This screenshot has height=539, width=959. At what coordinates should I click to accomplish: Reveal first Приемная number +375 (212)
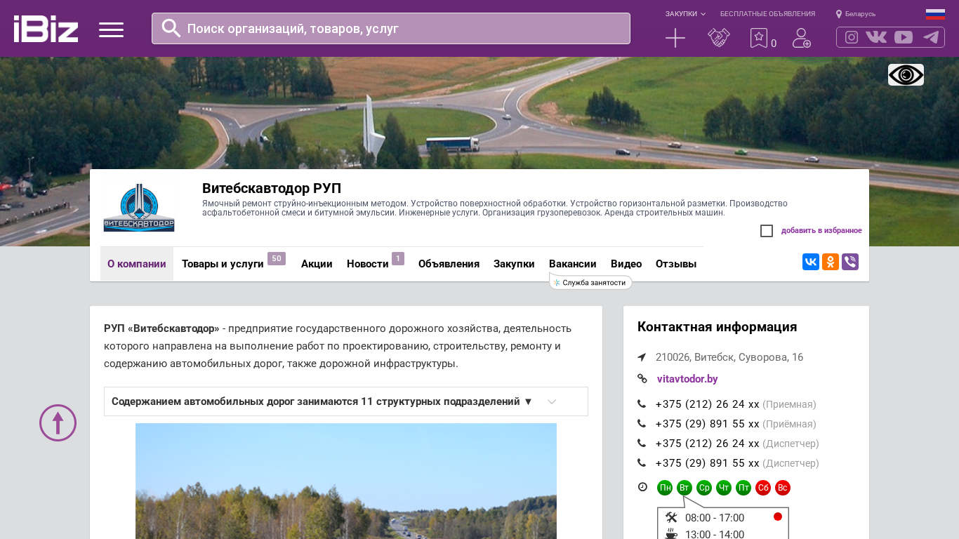coord(708,404)
